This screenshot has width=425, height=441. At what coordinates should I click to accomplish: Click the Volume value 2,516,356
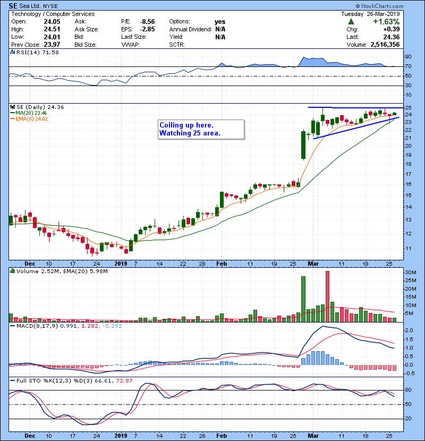[x=385, y=45]
